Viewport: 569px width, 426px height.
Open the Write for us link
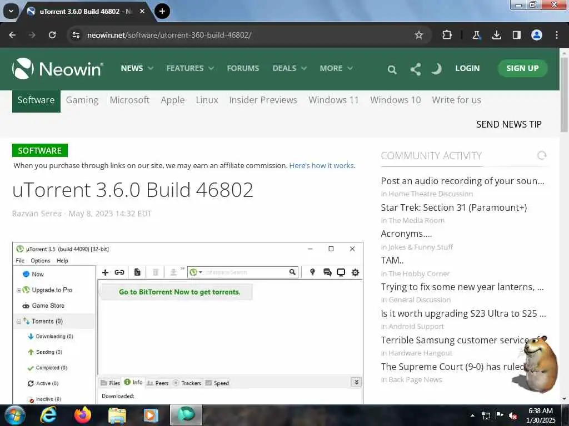click(457, 100)
